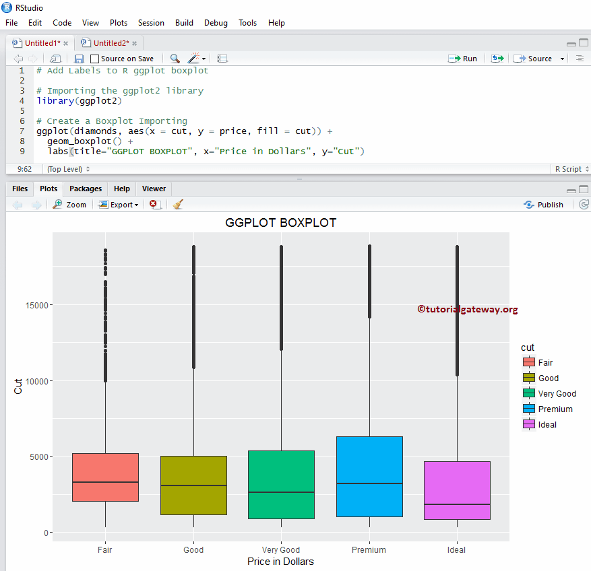Open the code tools magic wand
Screen dimensions: 591x571
pos(195,59)
